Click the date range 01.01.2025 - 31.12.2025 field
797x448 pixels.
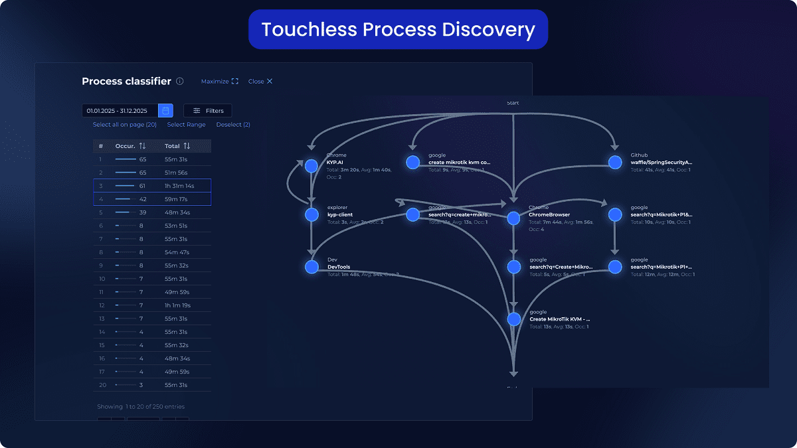click(x=120, y=111)
